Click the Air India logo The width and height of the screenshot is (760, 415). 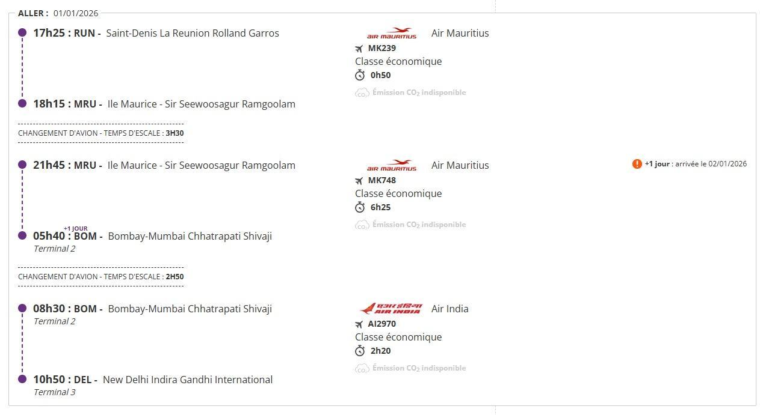391,309
